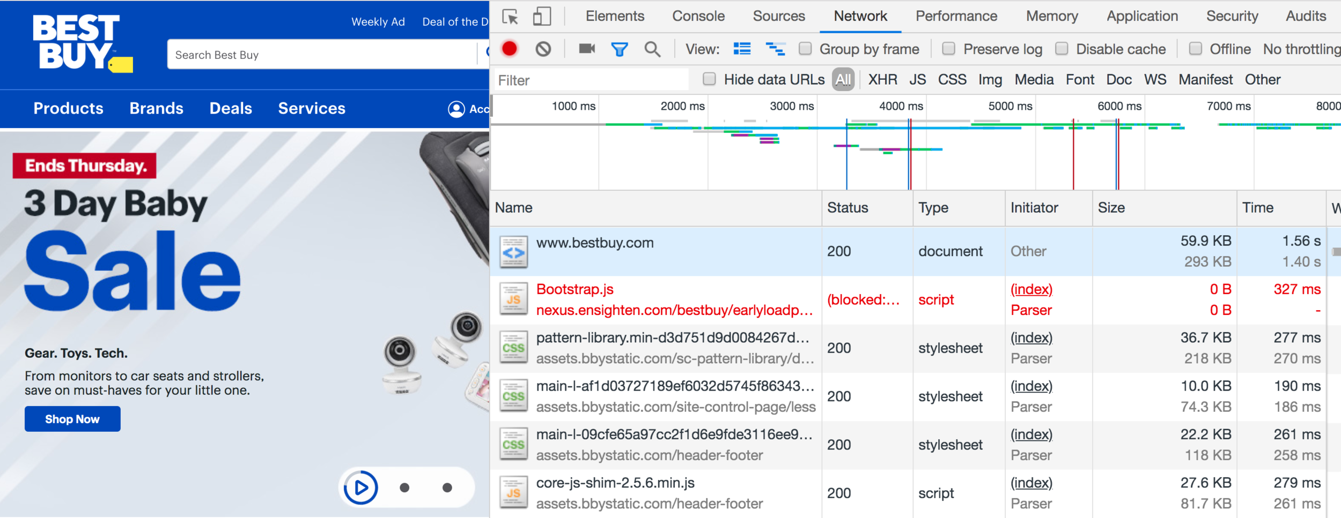
Task: Clear the network log with the ban icon
Action: (x=543, y=49)
